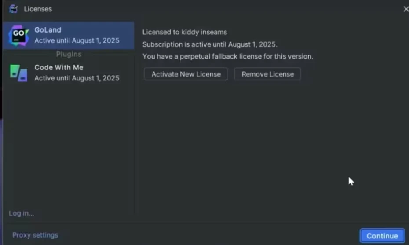The height and width of the screenshot is (245, 409).
Task: Click the Continue button
Action: tap(382, 236)
